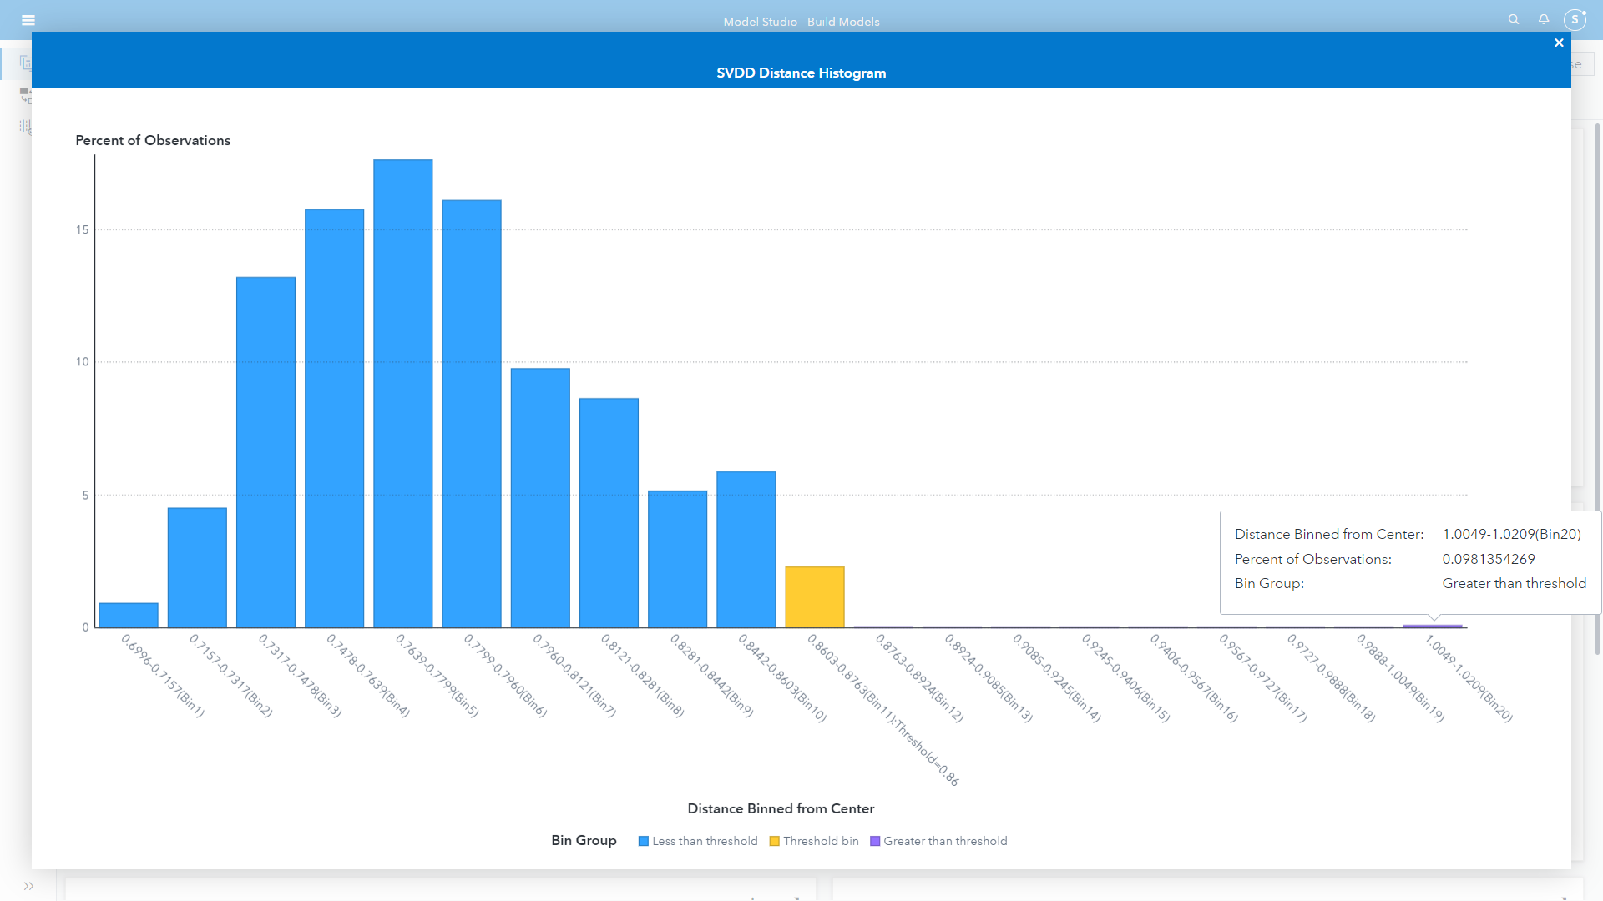Click the yellow threshold bin swatch in legend
This screenshot has width=1603, height=901.
(x=775, y=841)
